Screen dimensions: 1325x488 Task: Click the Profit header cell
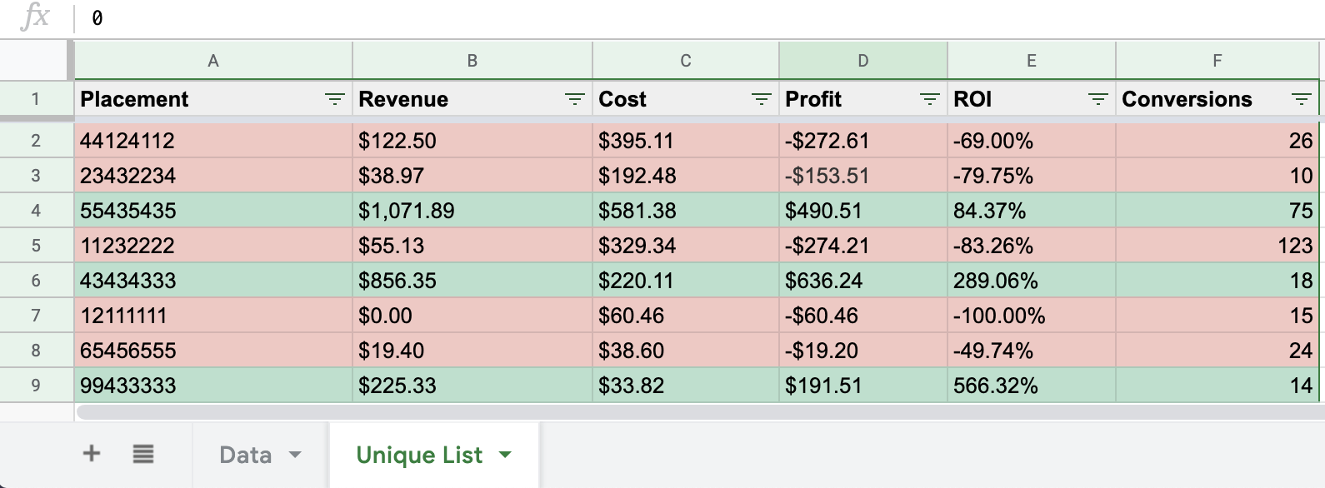(x=863, y=99)
